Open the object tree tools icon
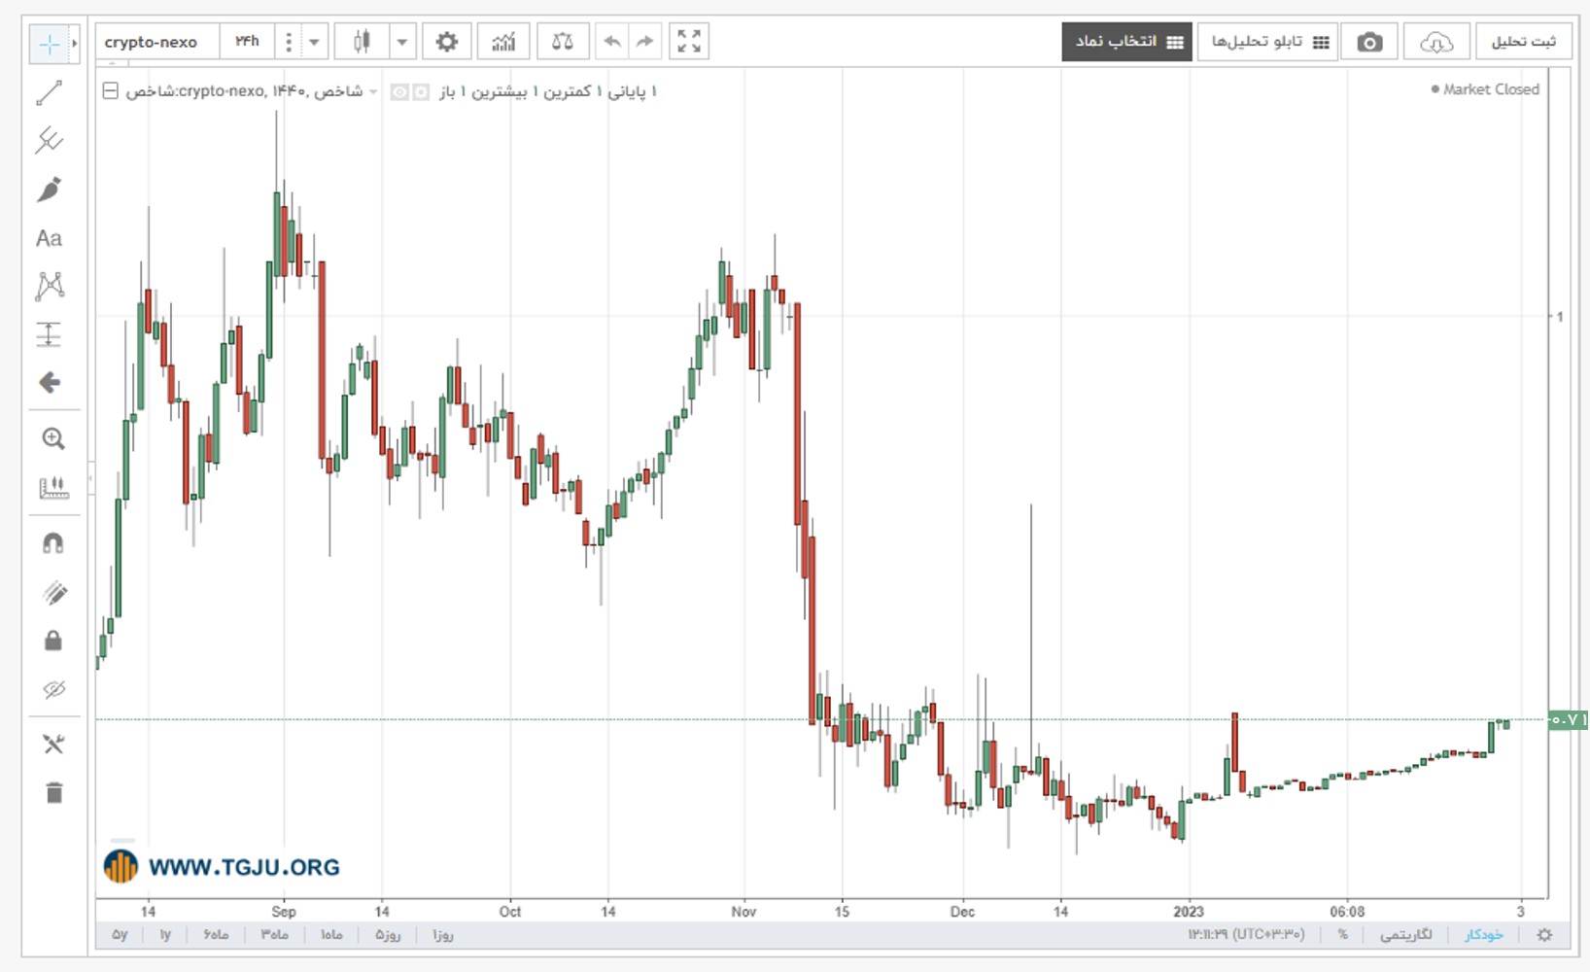 (53, 745)
